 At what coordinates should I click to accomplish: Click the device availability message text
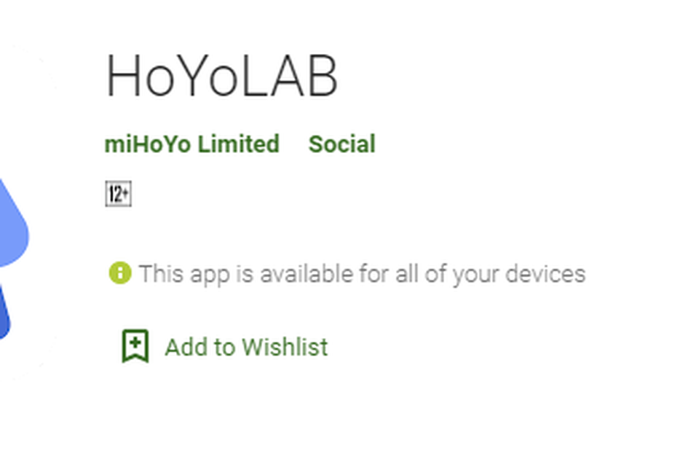coord(362,274)
